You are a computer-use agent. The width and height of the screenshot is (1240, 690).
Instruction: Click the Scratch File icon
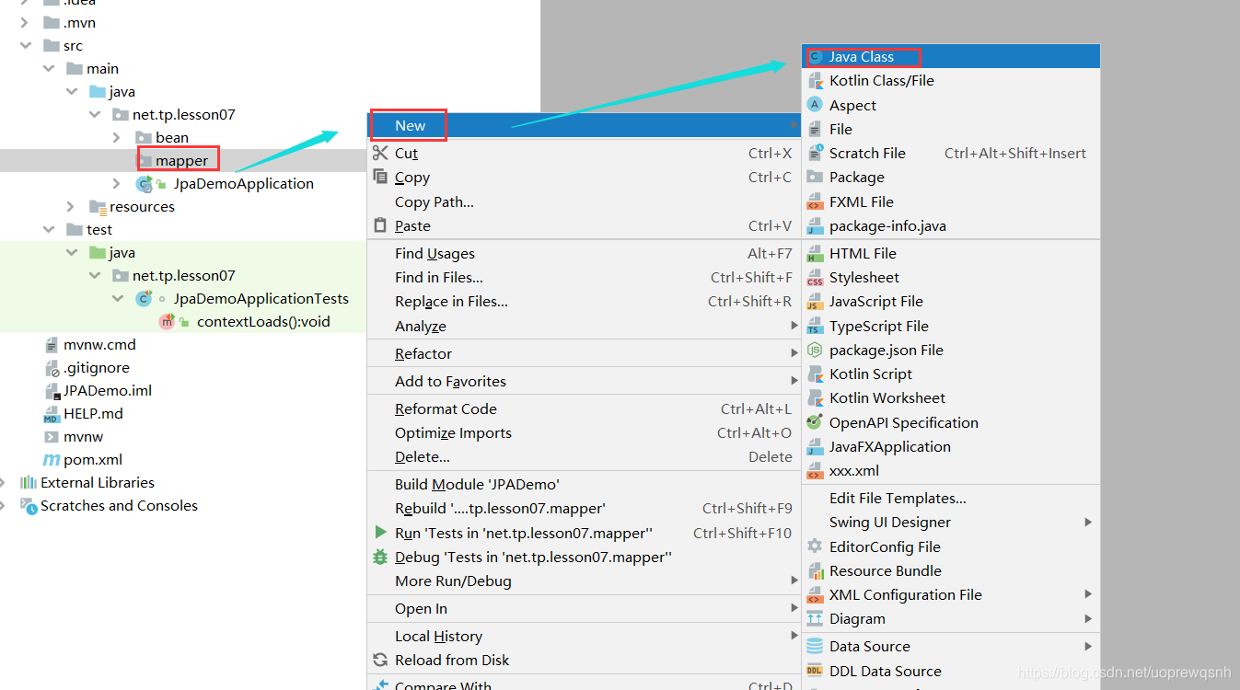tap(815, 154)
